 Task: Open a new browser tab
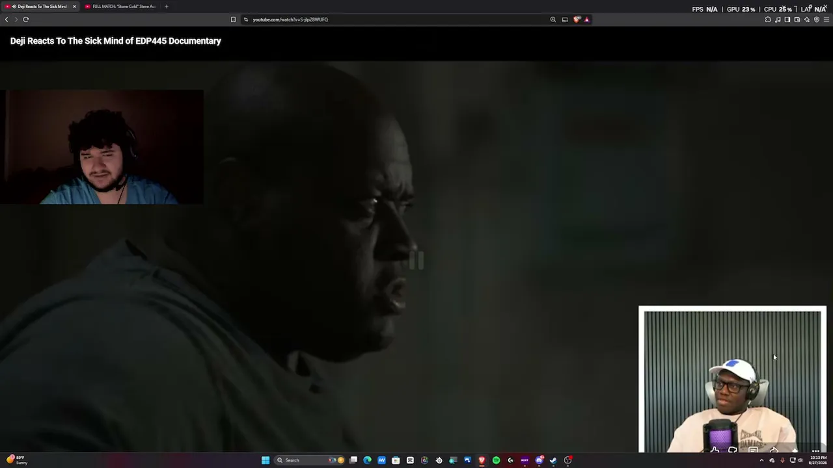[166, 6]
